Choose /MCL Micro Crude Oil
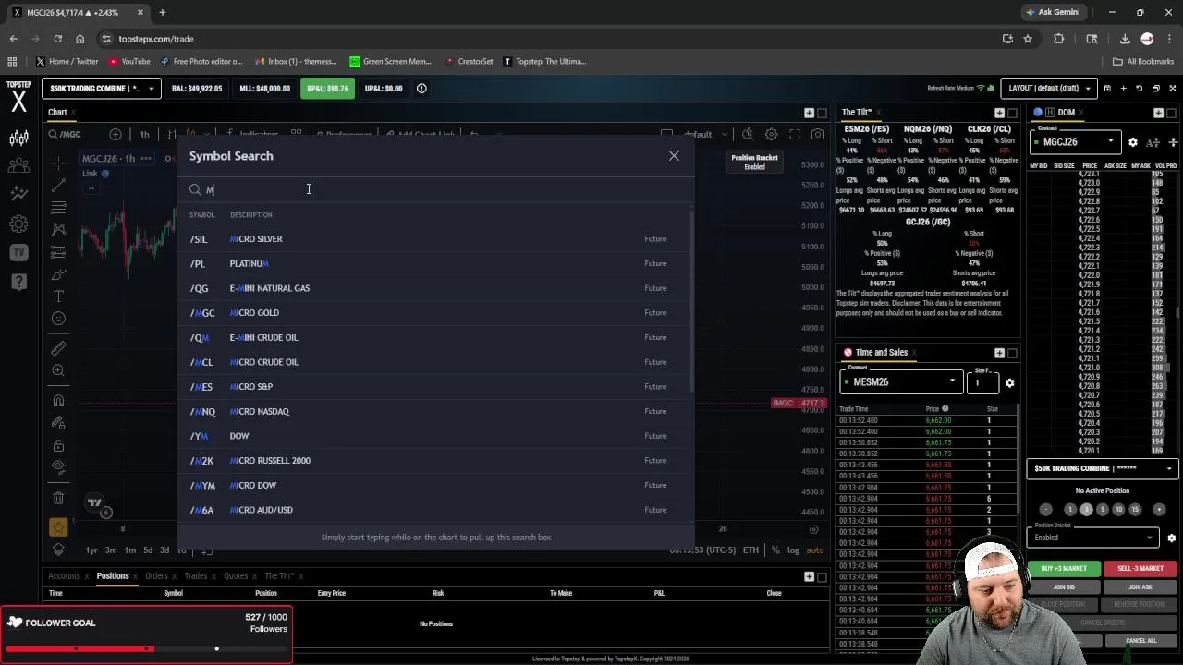Image resolution: width=1183 pixels, height=665 pixels. pos(436,362)
